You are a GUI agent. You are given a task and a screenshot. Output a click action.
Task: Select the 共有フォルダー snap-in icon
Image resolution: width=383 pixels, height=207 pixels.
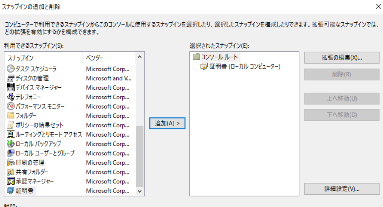[11, 172]
